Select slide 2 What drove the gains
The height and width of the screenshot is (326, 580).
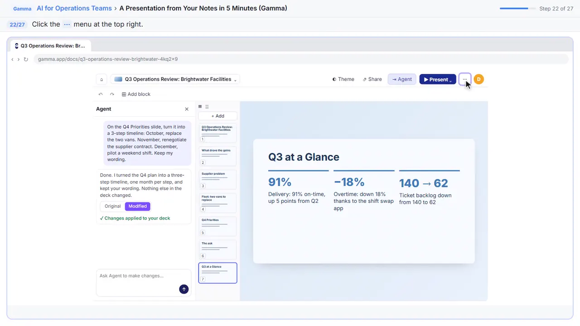(217, 156)
